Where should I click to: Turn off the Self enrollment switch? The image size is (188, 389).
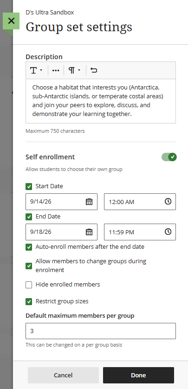tap(169, 157)
